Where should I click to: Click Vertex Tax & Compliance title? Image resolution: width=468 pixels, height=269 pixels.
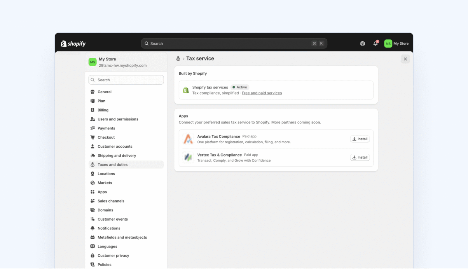[219, 155]
